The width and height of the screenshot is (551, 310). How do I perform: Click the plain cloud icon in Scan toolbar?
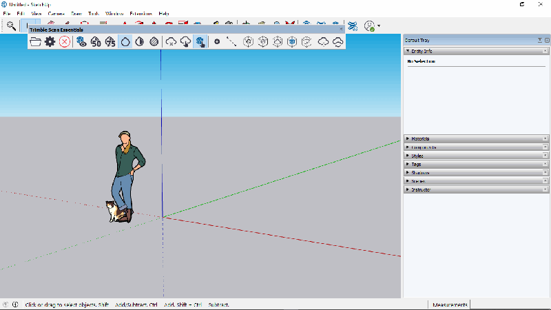[x=323, y=42]
